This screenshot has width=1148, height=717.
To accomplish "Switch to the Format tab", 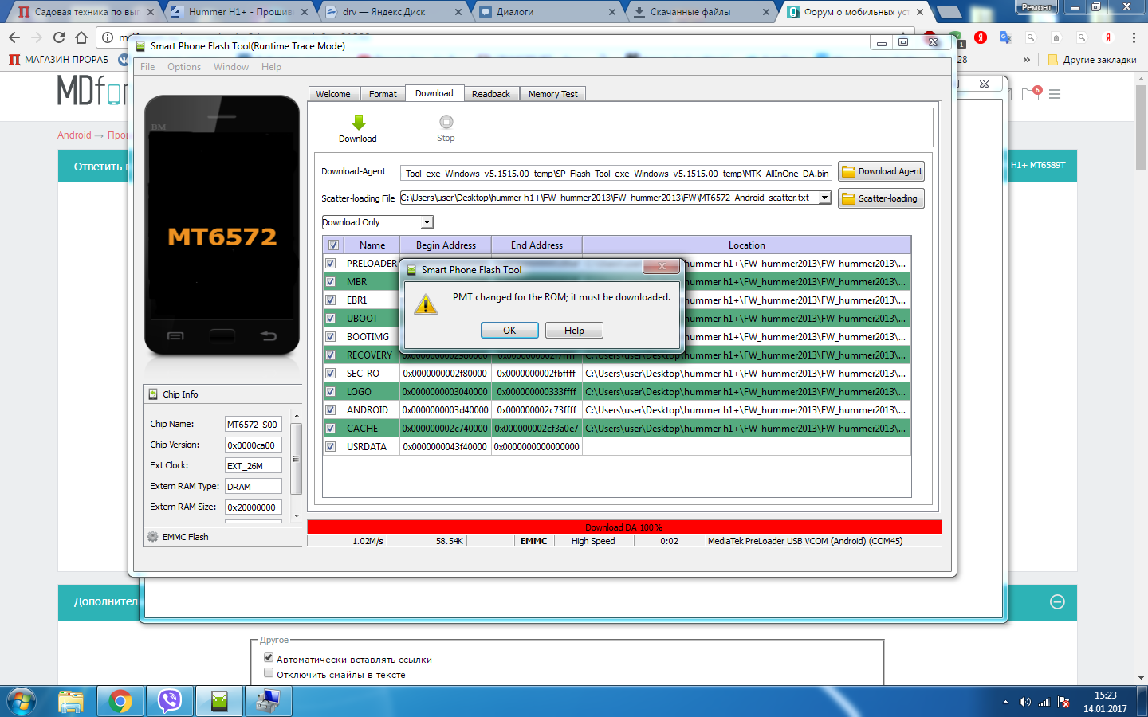I will click(383, 94).
